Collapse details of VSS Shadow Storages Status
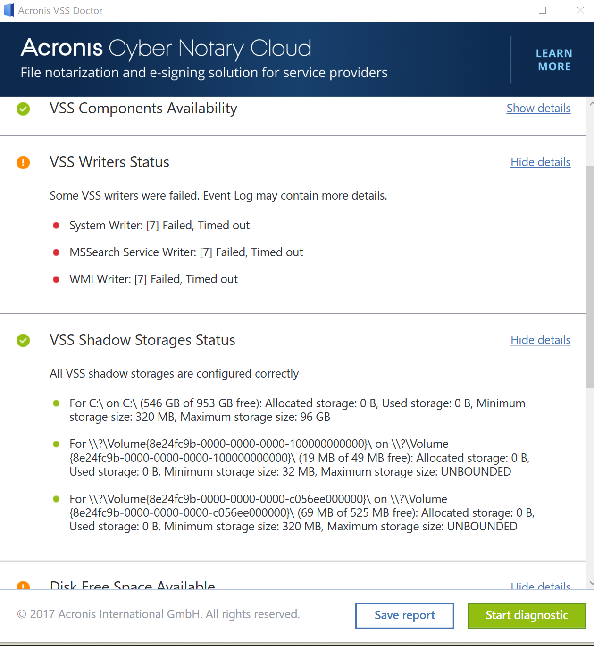The width and height of the screenshot is (594, 646). tap(540, 340)
